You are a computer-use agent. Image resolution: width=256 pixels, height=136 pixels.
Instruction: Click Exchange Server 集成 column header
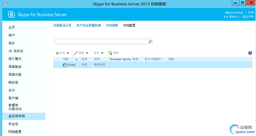pyautogui.click(x=124, y=59)
